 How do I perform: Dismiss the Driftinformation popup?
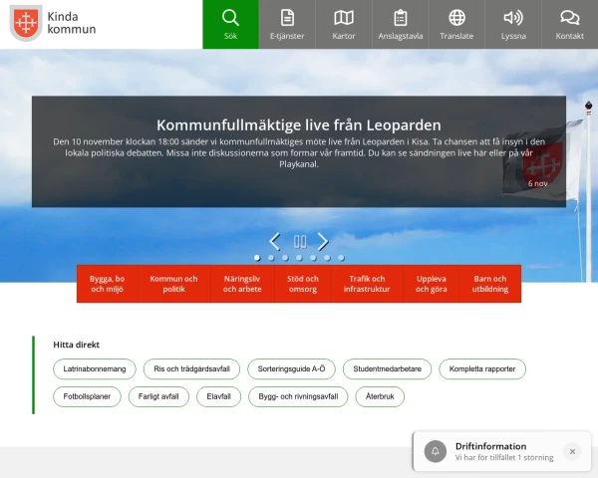[572, 451]
